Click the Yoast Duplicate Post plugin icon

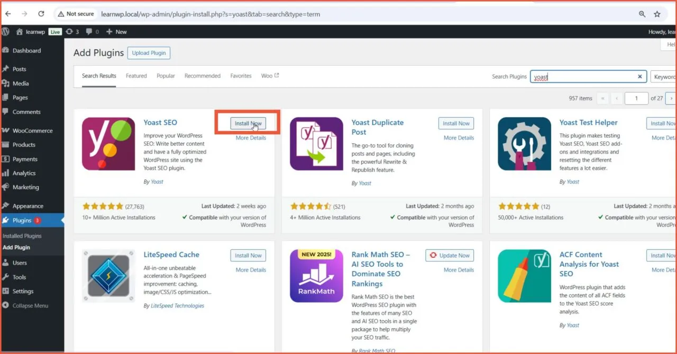[x=316, y=144]
